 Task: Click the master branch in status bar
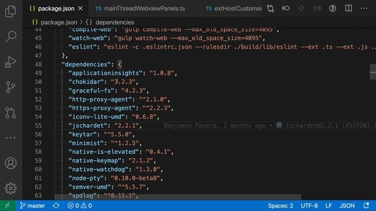32,206
